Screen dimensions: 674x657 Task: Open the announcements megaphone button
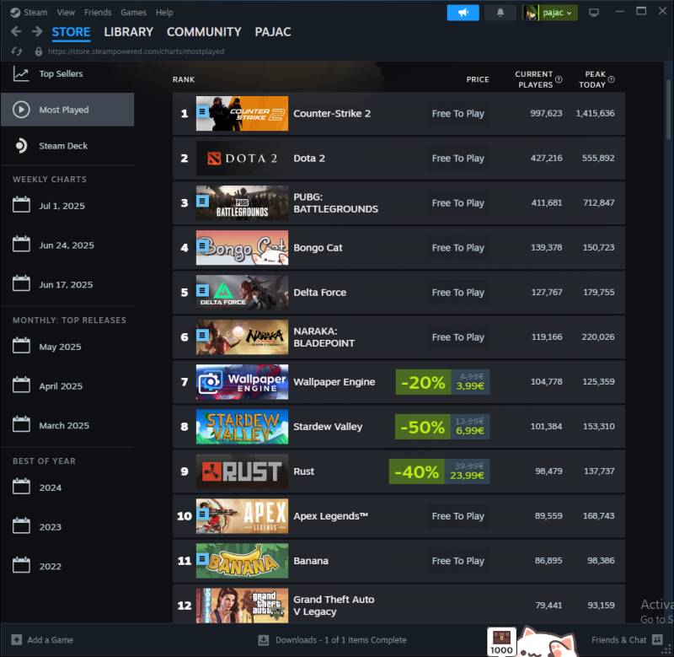pyautogui.click(x=463, y=13)
